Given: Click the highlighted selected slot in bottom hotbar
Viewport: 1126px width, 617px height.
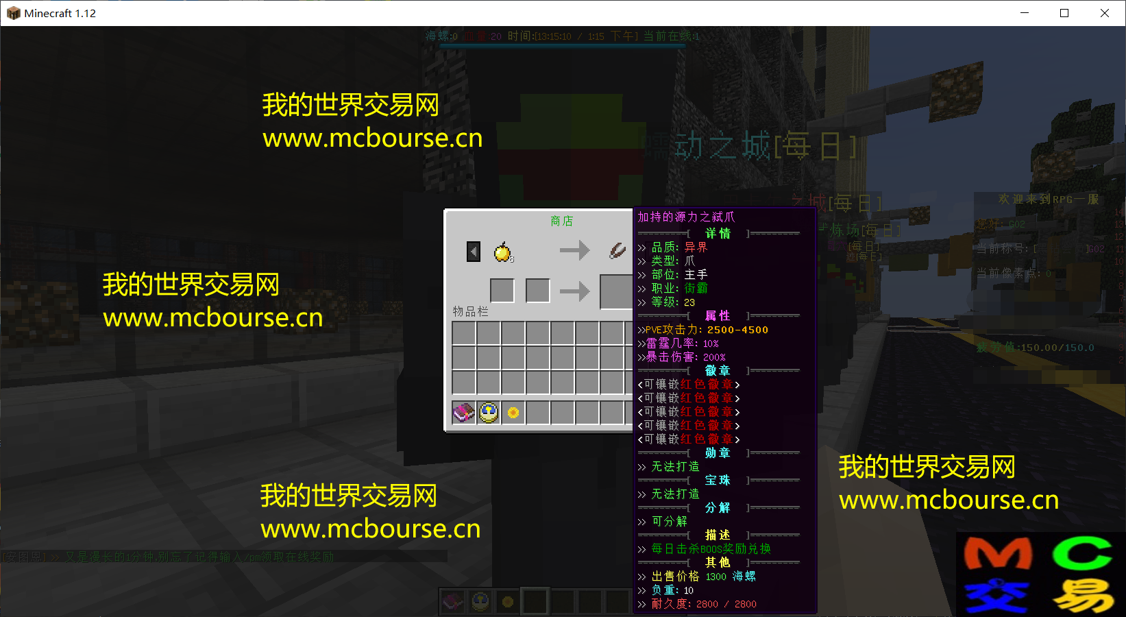Looking at the screenshot, I should [x=535, y=602].
